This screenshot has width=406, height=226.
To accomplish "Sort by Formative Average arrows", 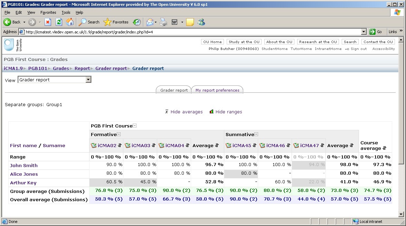I will pos(217,145).
